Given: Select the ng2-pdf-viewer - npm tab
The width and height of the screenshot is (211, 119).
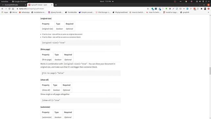Looking at the screenshot, I should click(40, 5).
